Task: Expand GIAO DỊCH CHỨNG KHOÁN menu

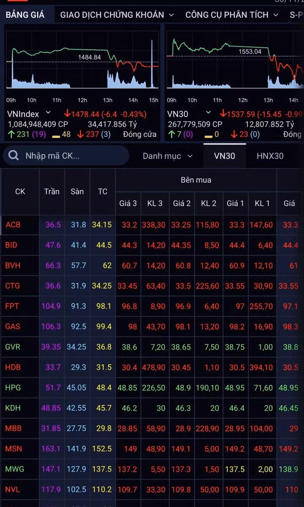Action: (117, 15)
